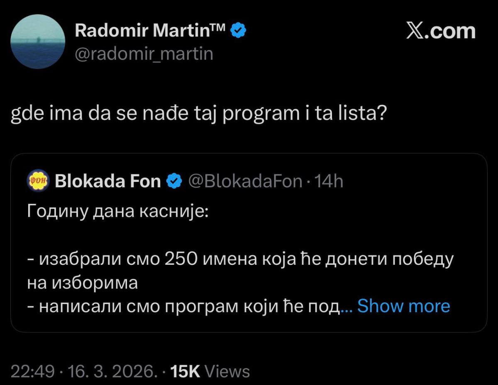
Task: Click the 15K Views counter
Action: (x=210, y=371)
